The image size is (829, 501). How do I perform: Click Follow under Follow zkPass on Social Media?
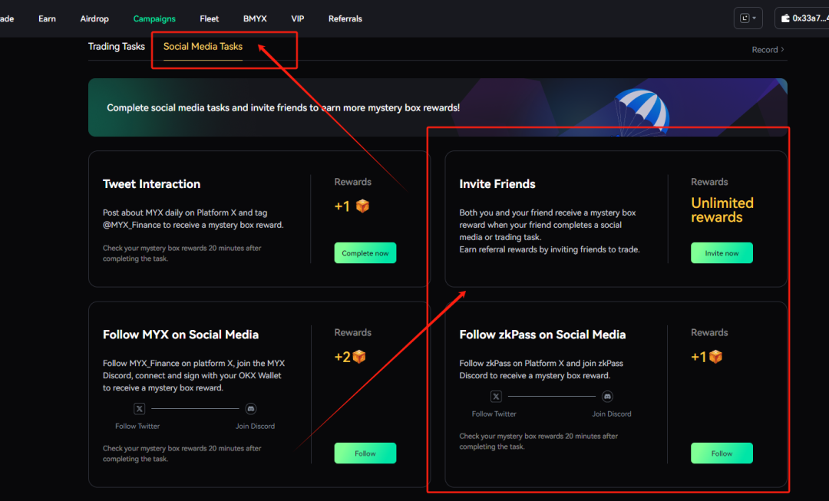(x=722, y=453)
